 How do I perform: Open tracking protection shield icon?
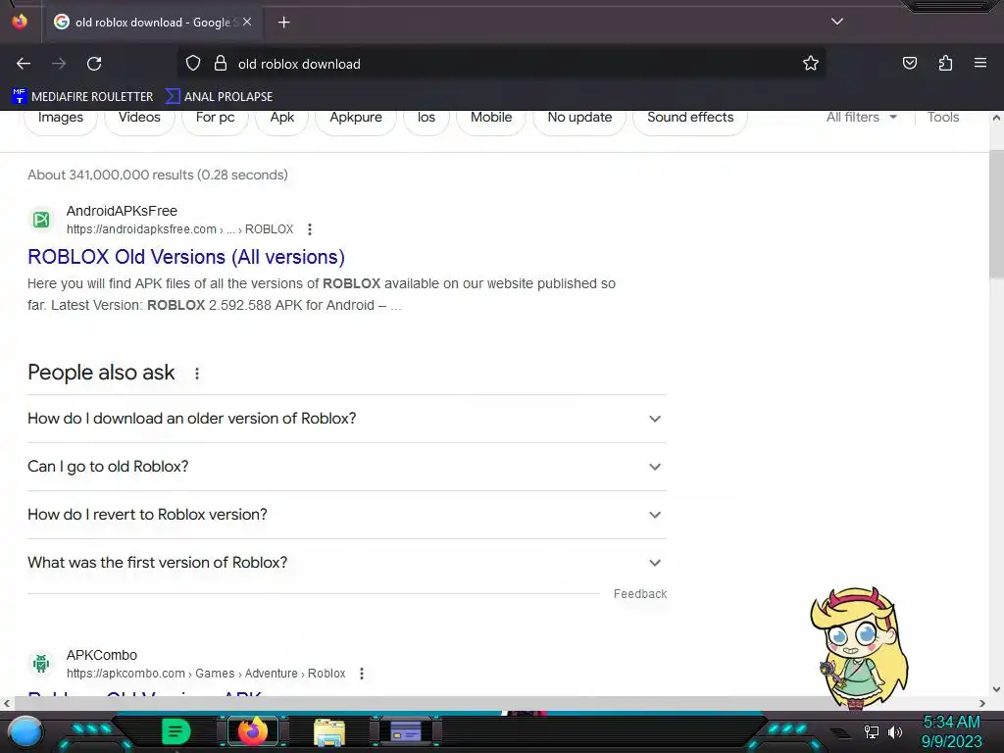[193, 63]
